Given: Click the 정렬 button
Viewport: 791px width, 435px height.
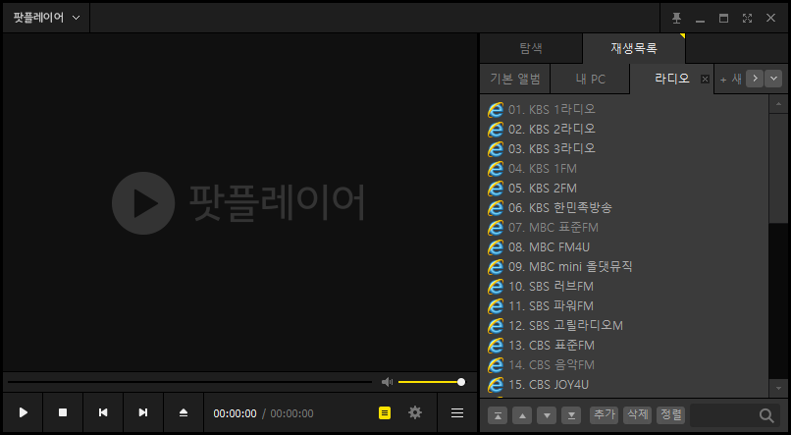Looking at the screenshot, I should tap(671, 415).
